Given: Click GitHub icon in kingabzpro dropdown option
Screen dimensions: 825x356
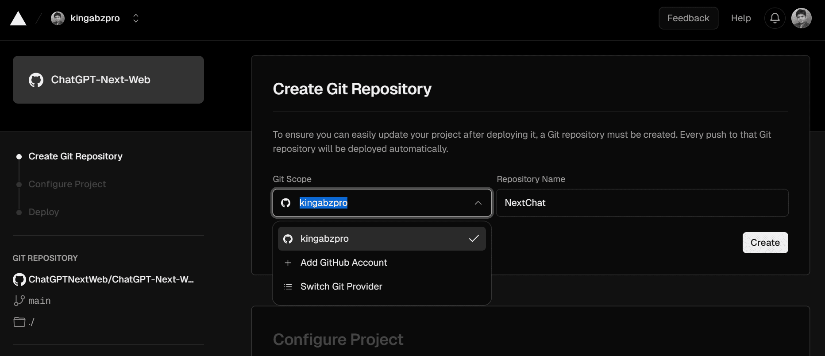Looking at the screenshot, I should click(x=288, y=239).
